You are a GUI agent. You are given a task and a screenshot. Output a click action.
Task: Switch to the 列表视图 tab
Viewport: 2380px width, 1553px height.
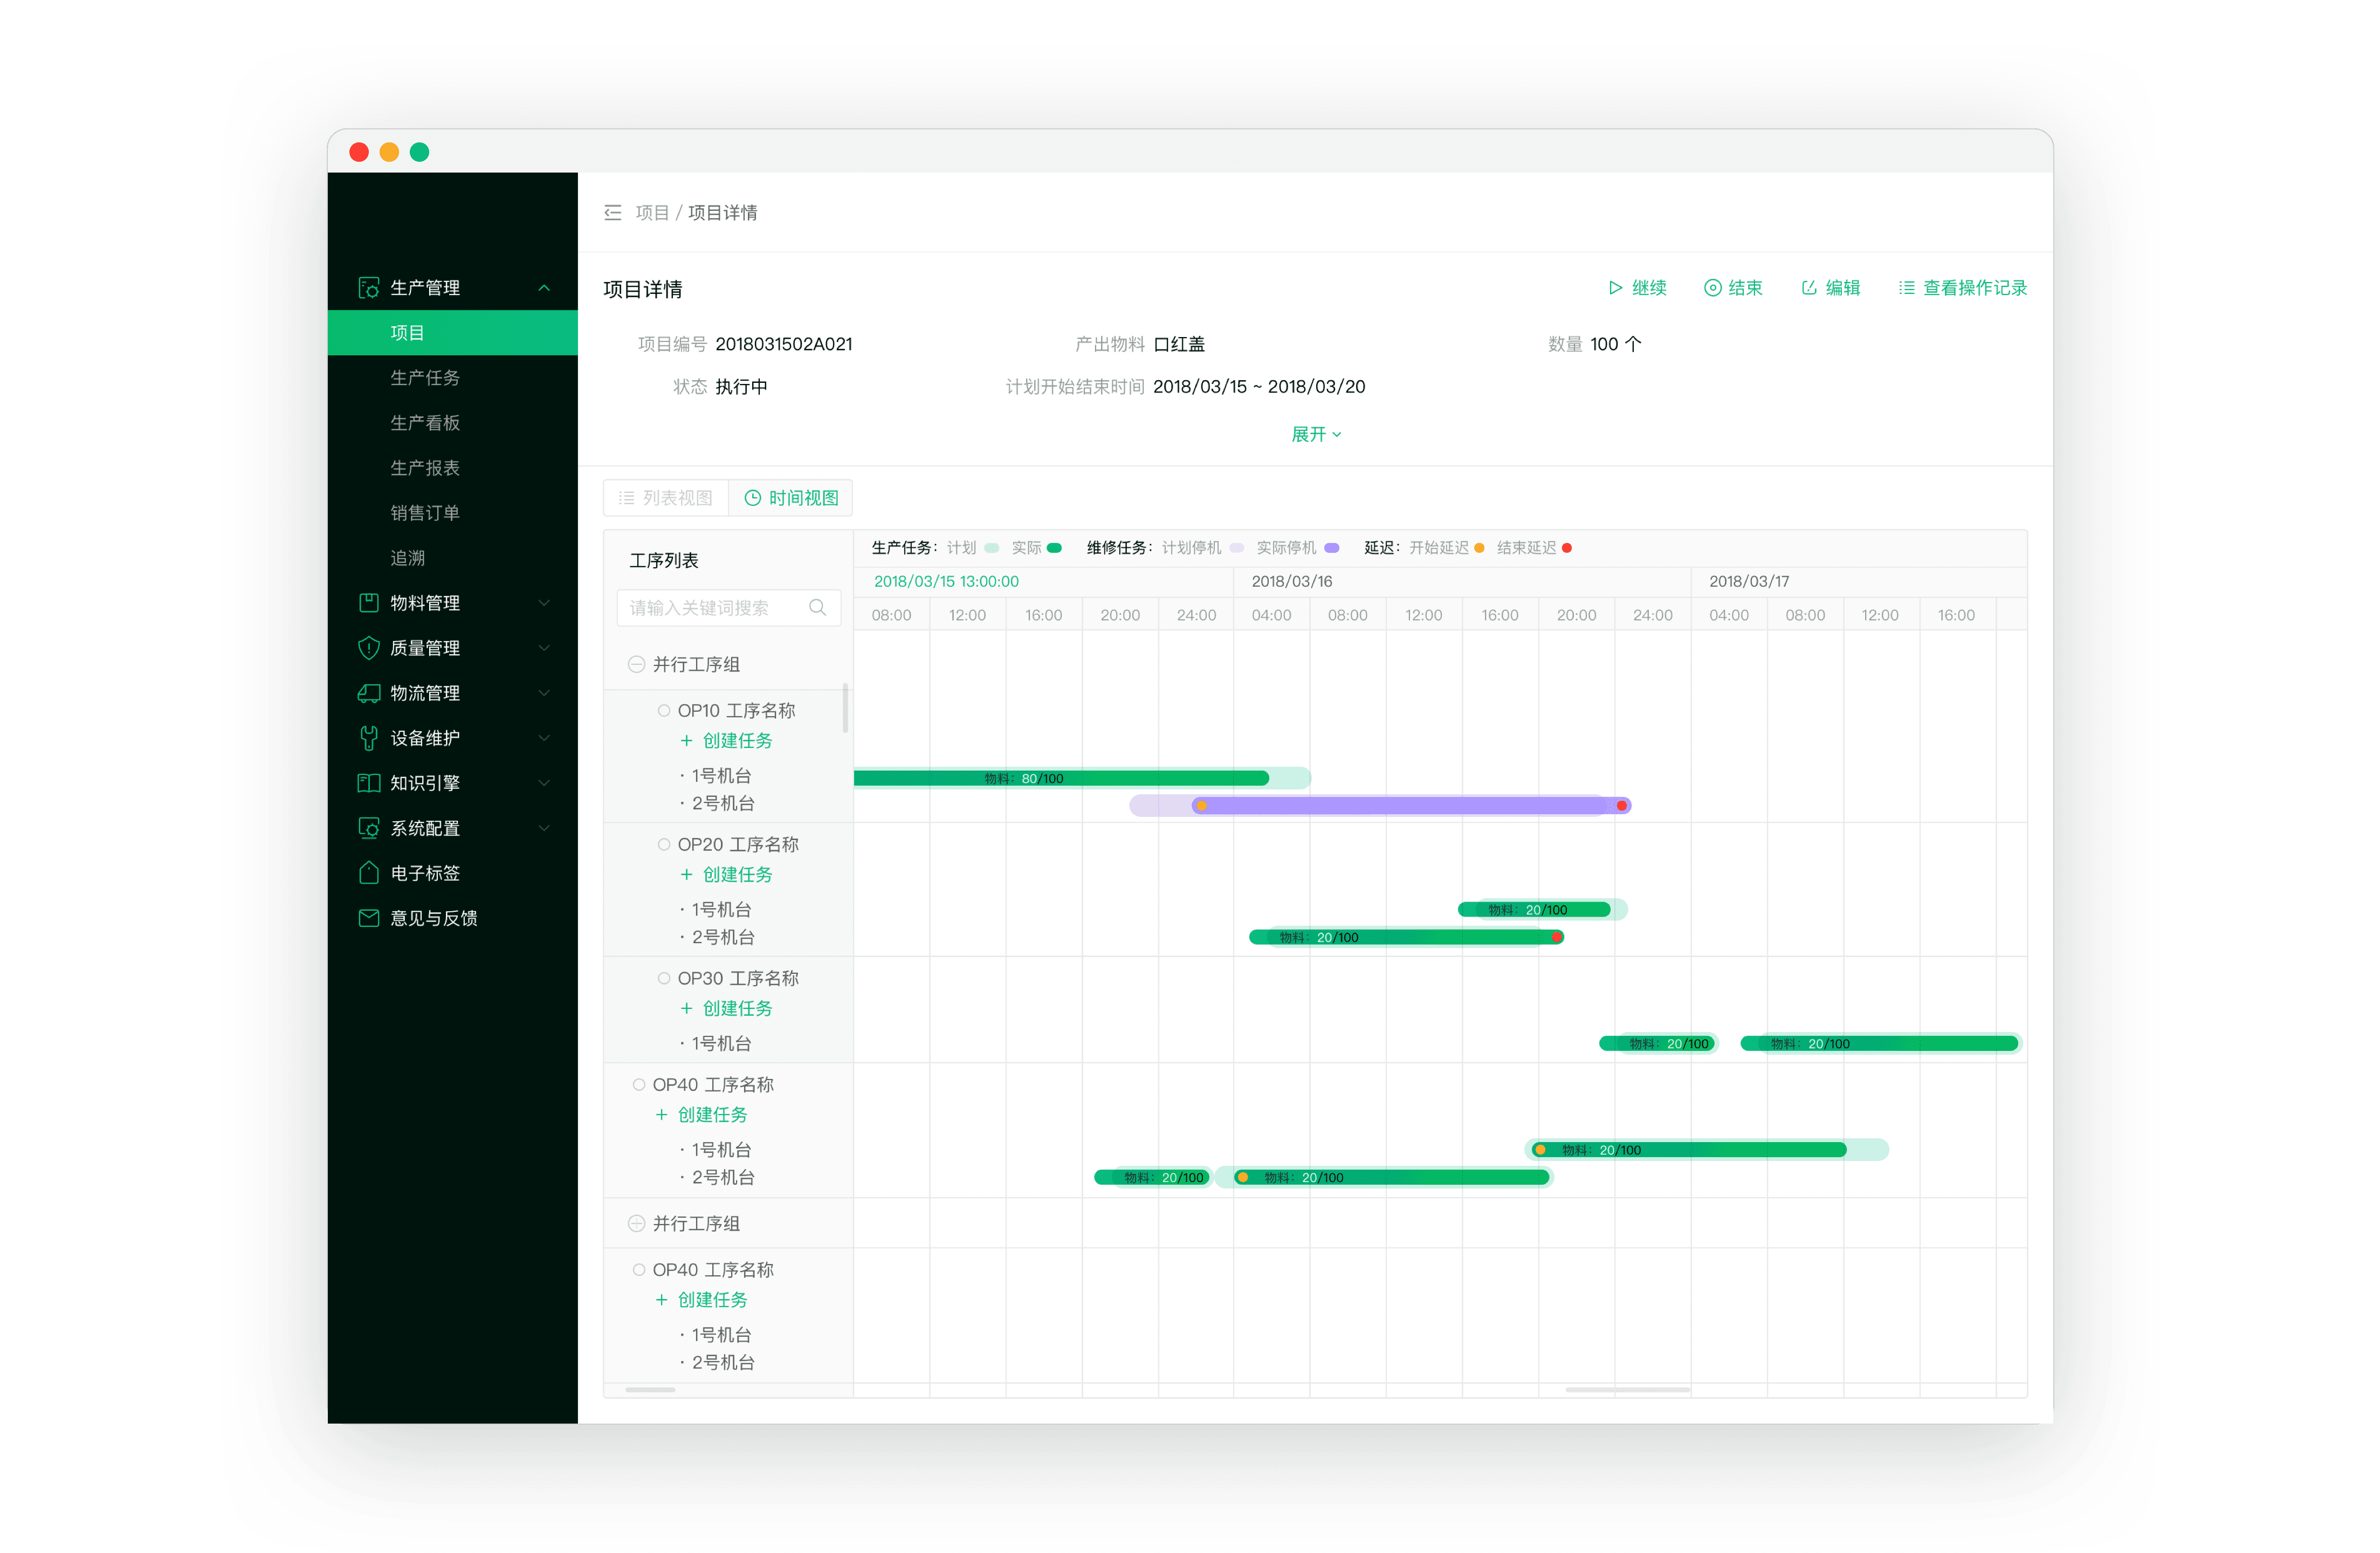point(666,498)
